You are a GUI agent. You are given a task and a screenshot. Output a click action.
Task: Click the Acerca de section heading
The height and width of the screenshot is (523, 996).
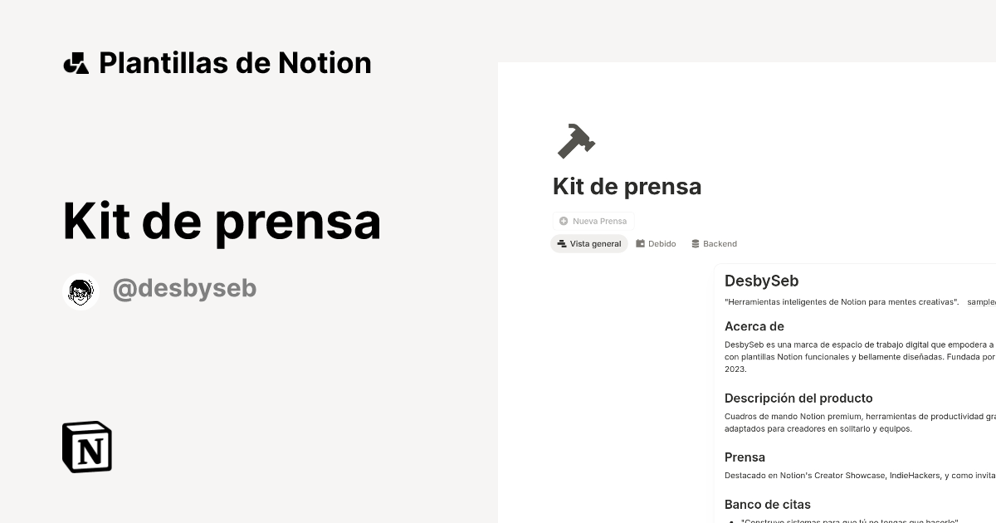tap(754, 326)
